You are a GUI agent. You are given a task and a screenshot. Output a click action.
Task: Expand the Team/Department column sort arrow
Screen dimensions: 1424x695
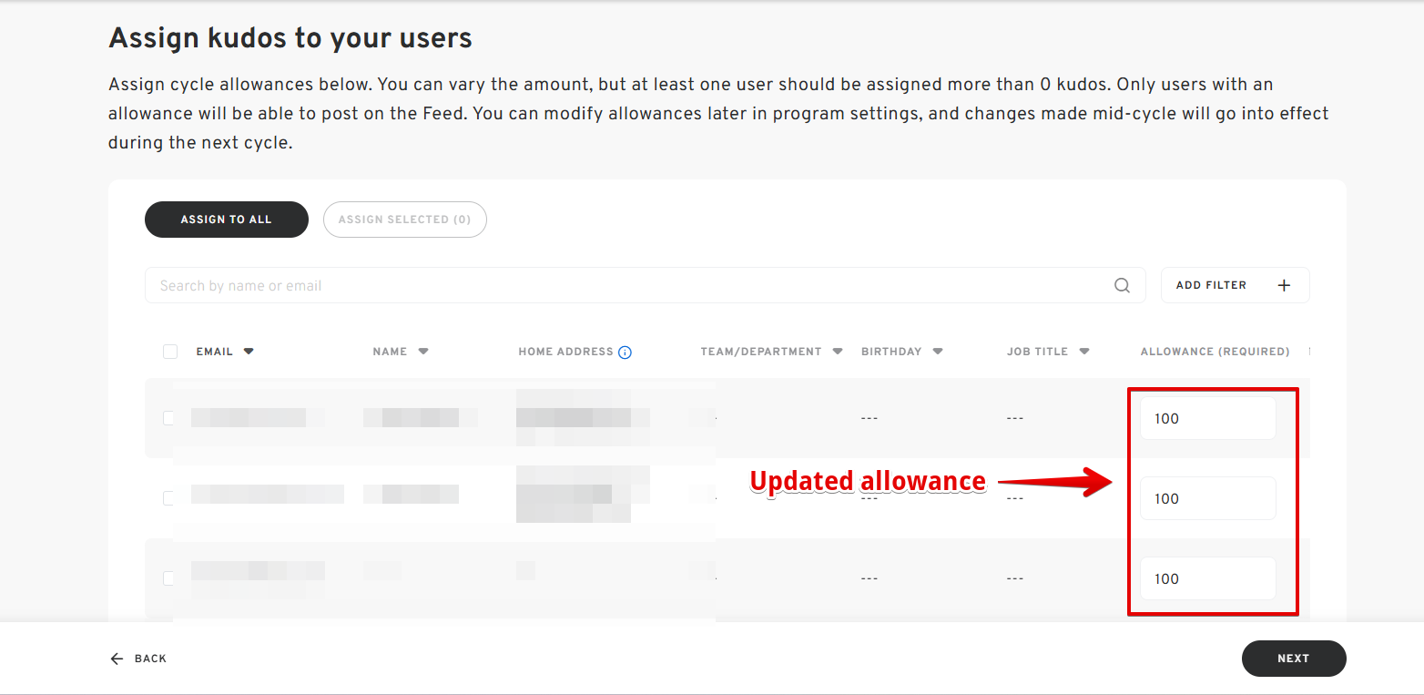pos(838,352)
